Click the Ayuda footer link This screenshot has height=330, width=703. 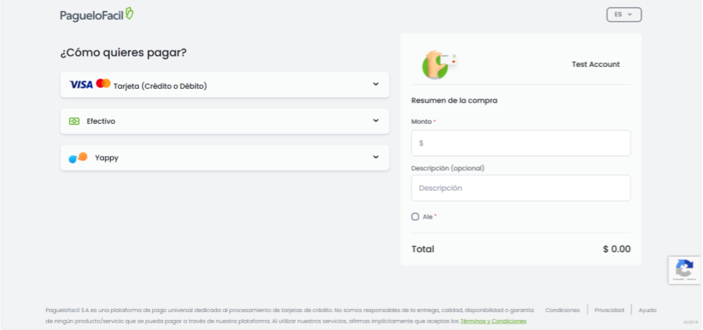pos(647,310)
